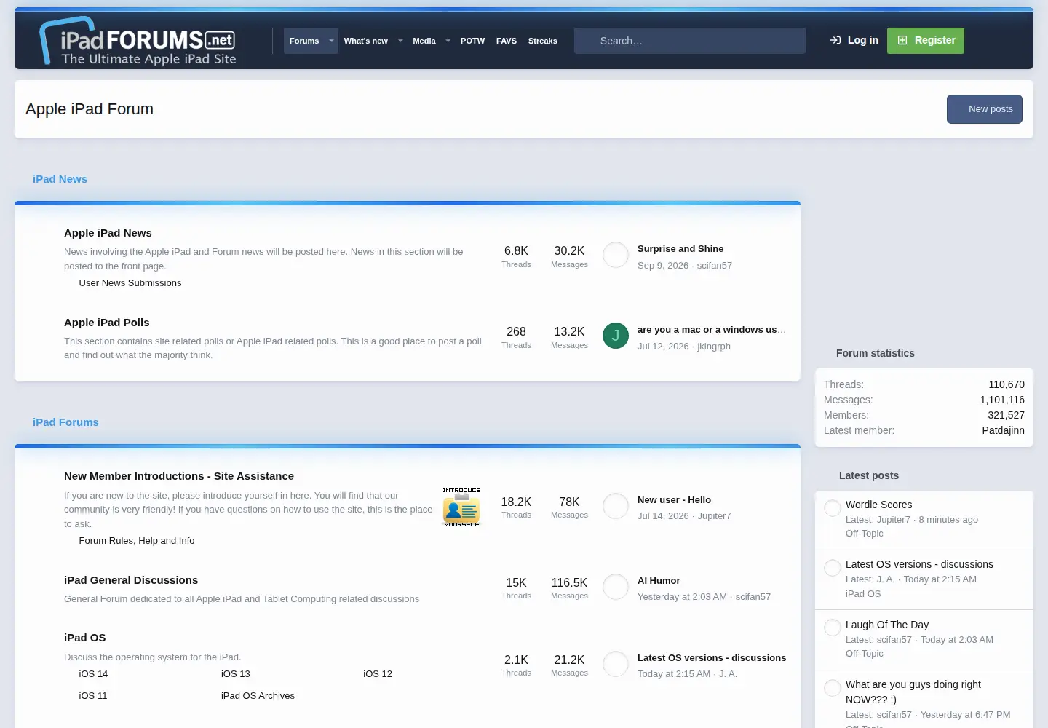Click the Introduce Yourself ID card icon
Image resolution: width=1048 pixels, height=728 pixels.
coord(461,507)
